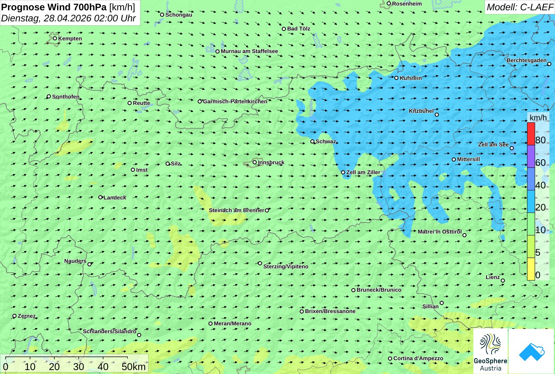This screenshot has width=555, height=374.
Task: Click the Zernez city marker
Action: pos(15,316)
